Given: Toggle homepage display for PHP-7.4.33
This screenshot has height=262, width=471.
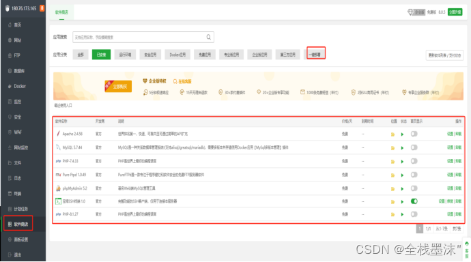Looking at the screenshot, I should click(414, 161).
